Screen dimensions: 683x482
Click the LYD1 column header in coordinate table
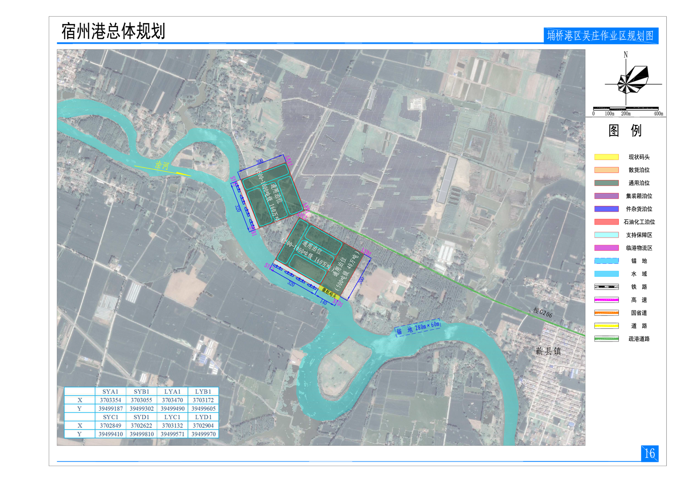coord(203,417)
